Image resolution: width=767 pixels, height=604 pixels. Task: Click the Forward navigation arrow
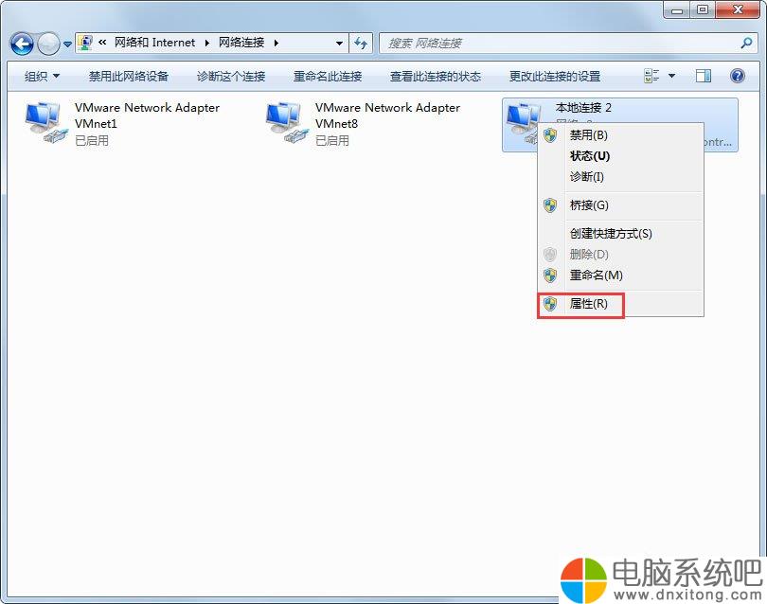point(48,44)
